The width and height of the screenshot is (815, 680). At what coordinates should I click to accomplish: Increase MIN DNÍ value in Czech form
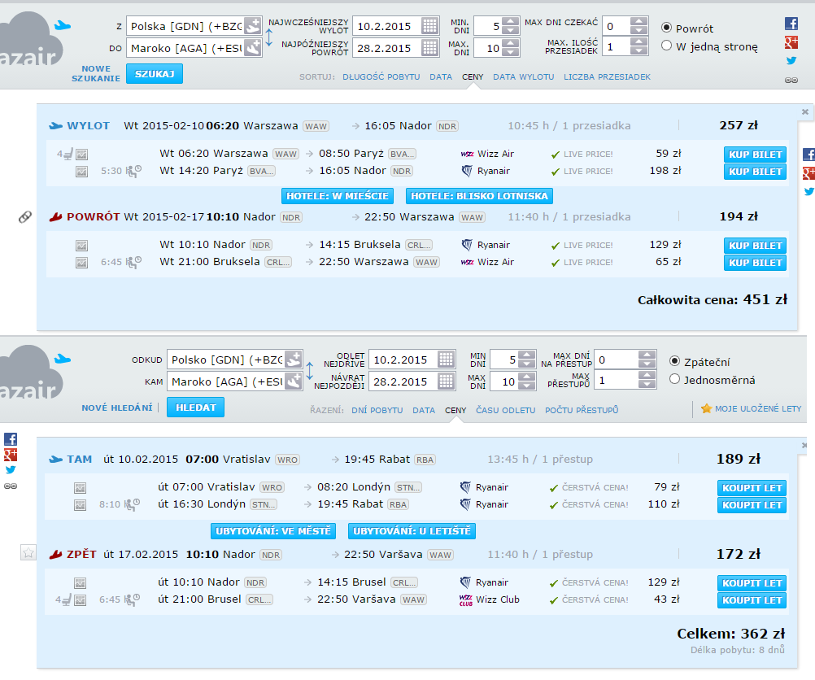pos(527,355)
